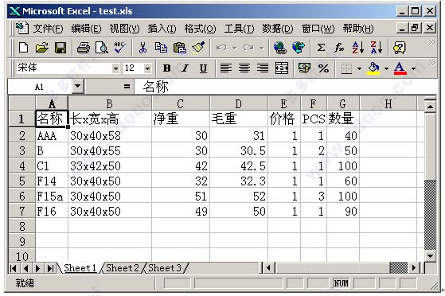This screenshot has width=445, height=296.
Task: Open the Web toolbar globe icon
Action: 299,48
